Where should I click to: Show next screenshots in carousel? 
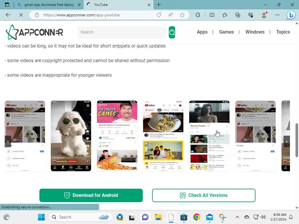(x=287, y=141)
